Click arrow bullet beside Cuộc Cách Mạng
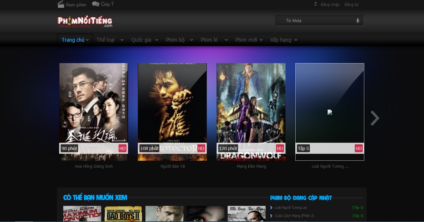This screenshot has width=424, height=222. [271, 216]
